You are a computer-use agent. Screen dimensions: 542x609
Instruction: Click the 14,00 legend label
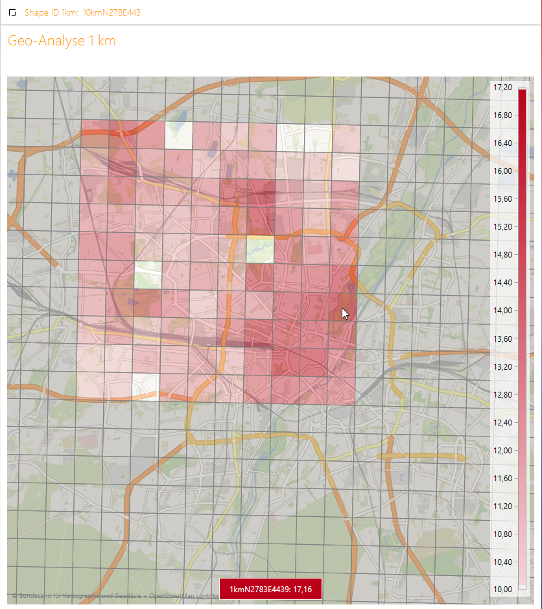502,311
